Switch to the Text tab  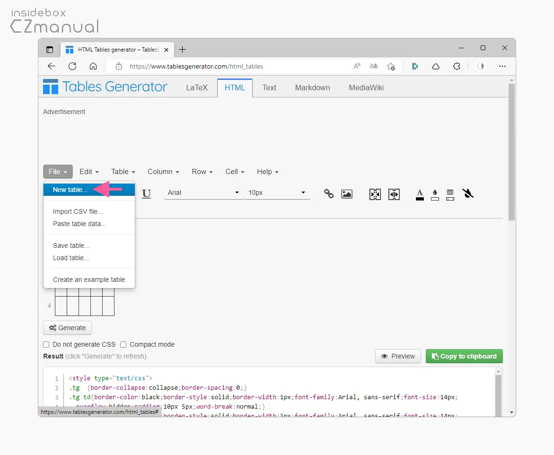[x=269, y=87]
